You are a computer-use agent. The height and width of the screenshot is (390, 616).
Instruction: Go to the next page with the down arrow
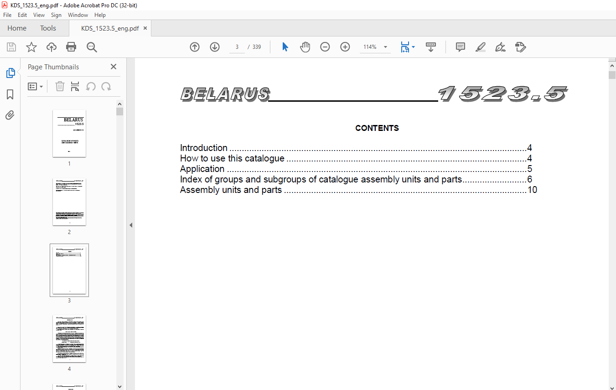(x=215, y=47)
